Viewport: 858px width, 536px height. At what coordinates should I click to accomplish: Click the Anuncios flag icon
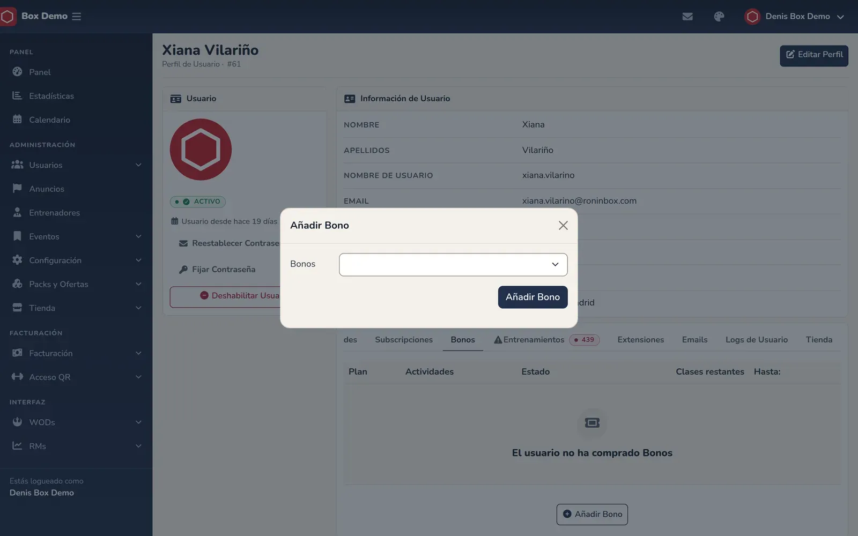(x=17, y=189)
